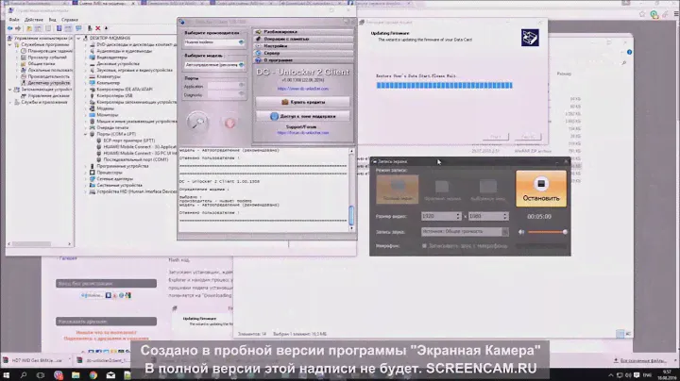Click the speaker volume icon
680x381 pixels.
[x=520, y=231]
